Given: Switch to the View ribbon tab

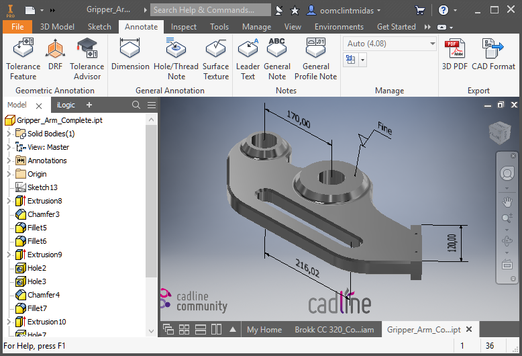Looking at the screenshot, I should pos(293,27).
